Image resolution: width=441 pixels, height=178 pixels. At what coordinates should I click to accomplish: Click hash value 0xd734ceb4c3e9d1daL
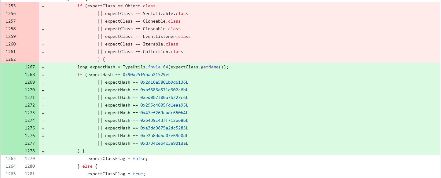click(164, 143)
